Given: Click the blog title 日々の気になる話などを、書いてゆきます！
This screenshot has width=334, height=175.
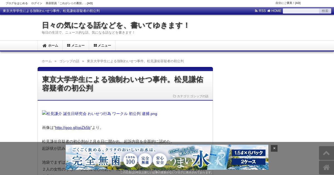Looking at the screenshot, I should 116,25.
